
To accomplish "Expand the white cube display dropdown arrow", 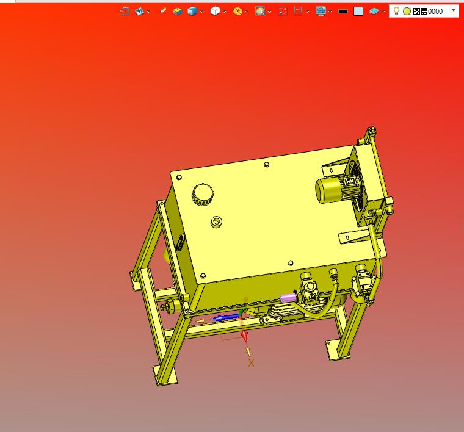I will (x=224, y=12).
